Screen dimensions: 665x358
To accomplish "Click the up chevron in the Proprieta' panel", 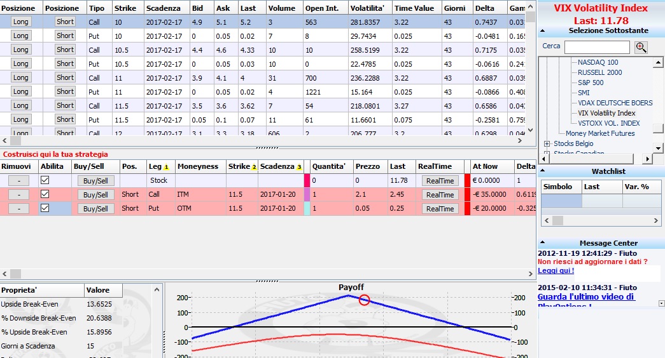I will tap(157, 290).
